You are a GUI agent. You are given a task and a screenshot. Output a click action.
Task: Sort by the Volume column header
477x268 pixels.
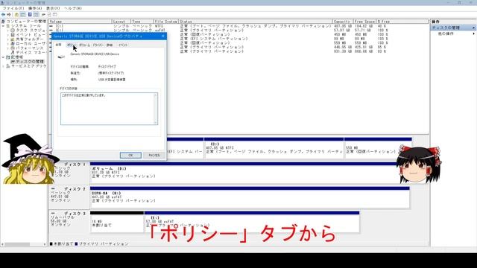pos(80,22)
